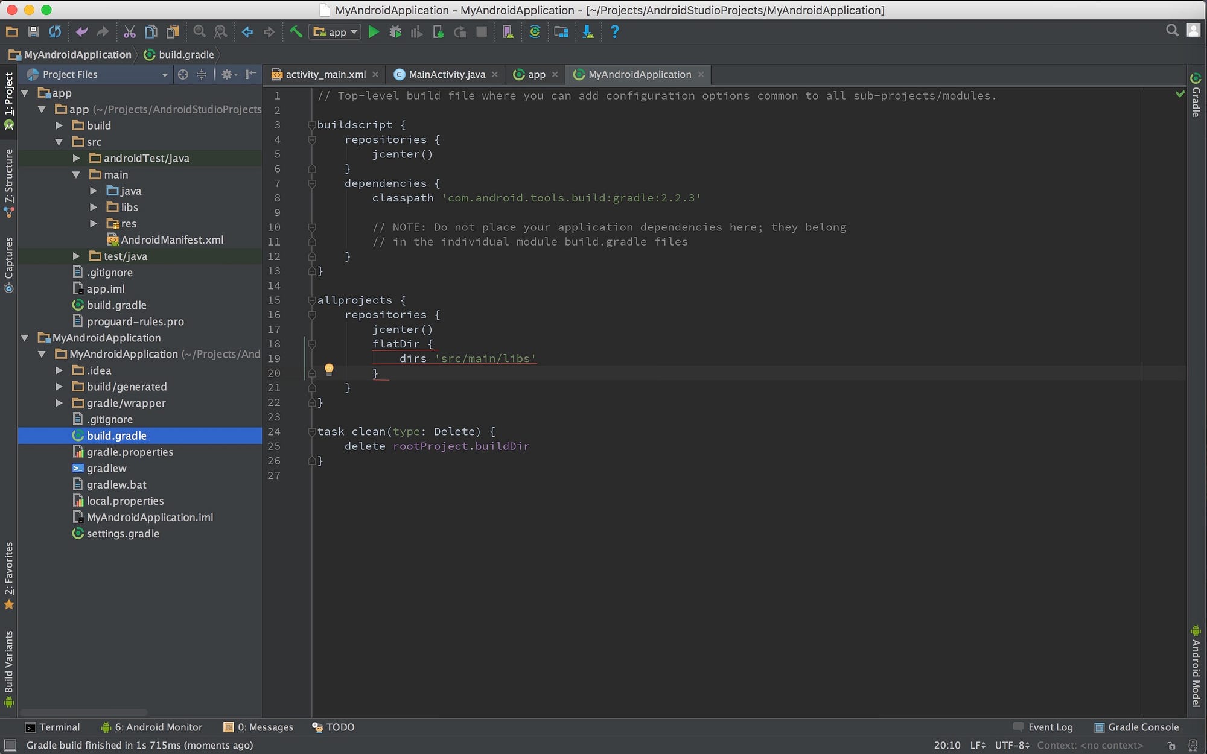
Task: Open the AVD Manager icon
Action: click(508, 32)
